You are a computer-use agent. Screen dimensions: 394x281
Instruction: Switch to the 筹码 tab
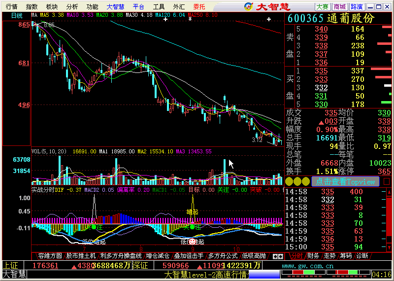(x=346, y=256)
